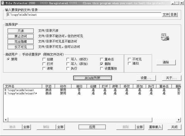This screenshot has height=136, width=185.
Task: Click the 清除 button
Action: coord(166,62)
